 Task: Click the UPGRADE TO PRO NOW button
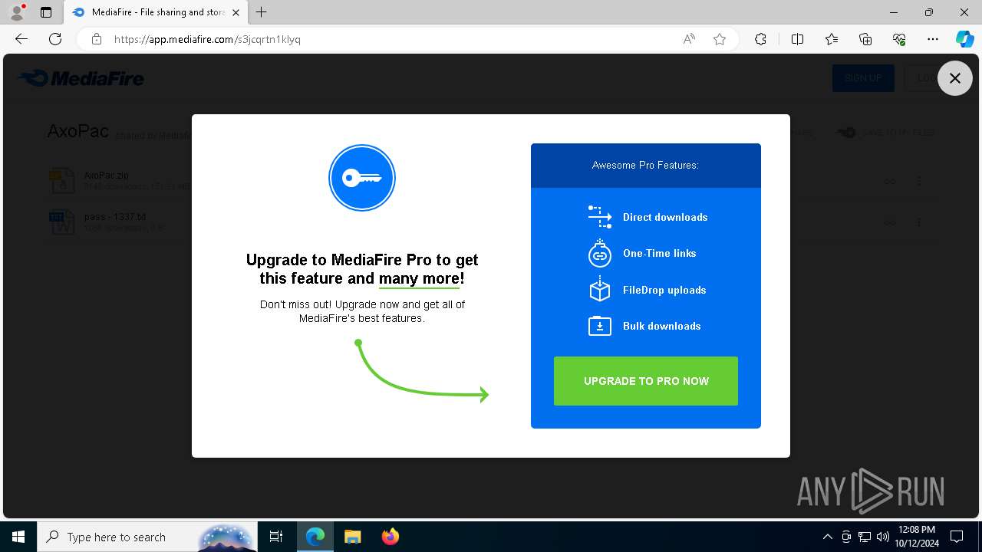pos(646,381)
